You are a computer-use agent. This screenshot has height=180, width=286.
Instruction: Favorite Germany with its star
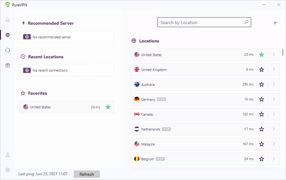(x=261, y=99)
